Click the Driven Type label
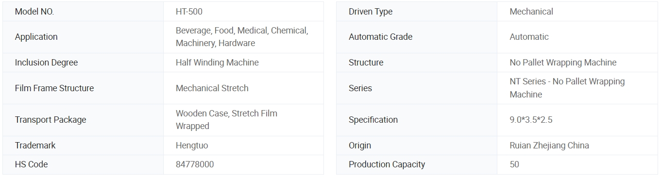 [371, 12]
